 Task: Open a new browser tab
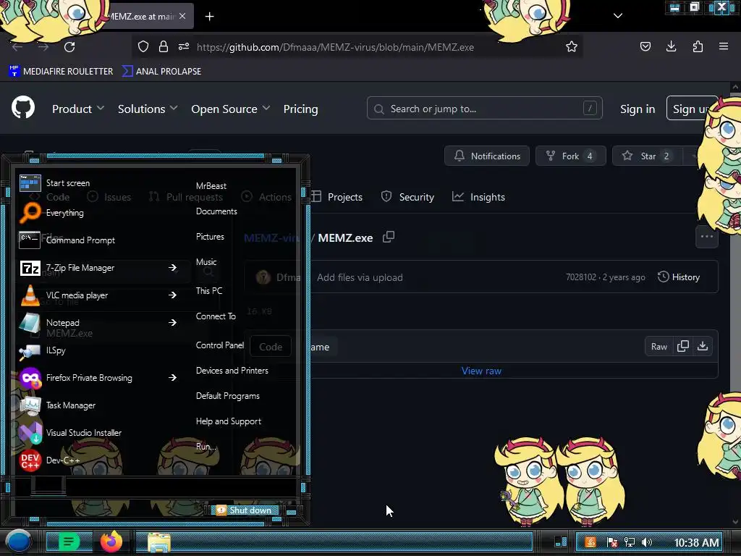point(209,17)
